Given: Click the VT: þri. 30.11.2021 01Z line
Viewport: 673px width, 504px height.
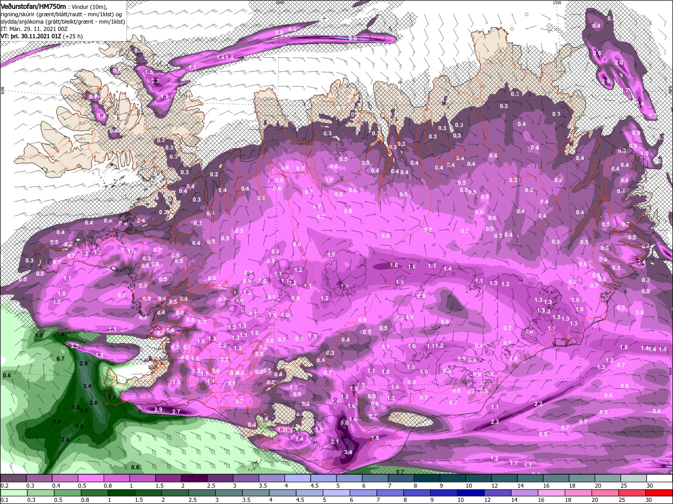Looking at the screenshot, I should (x=31, y=36).
